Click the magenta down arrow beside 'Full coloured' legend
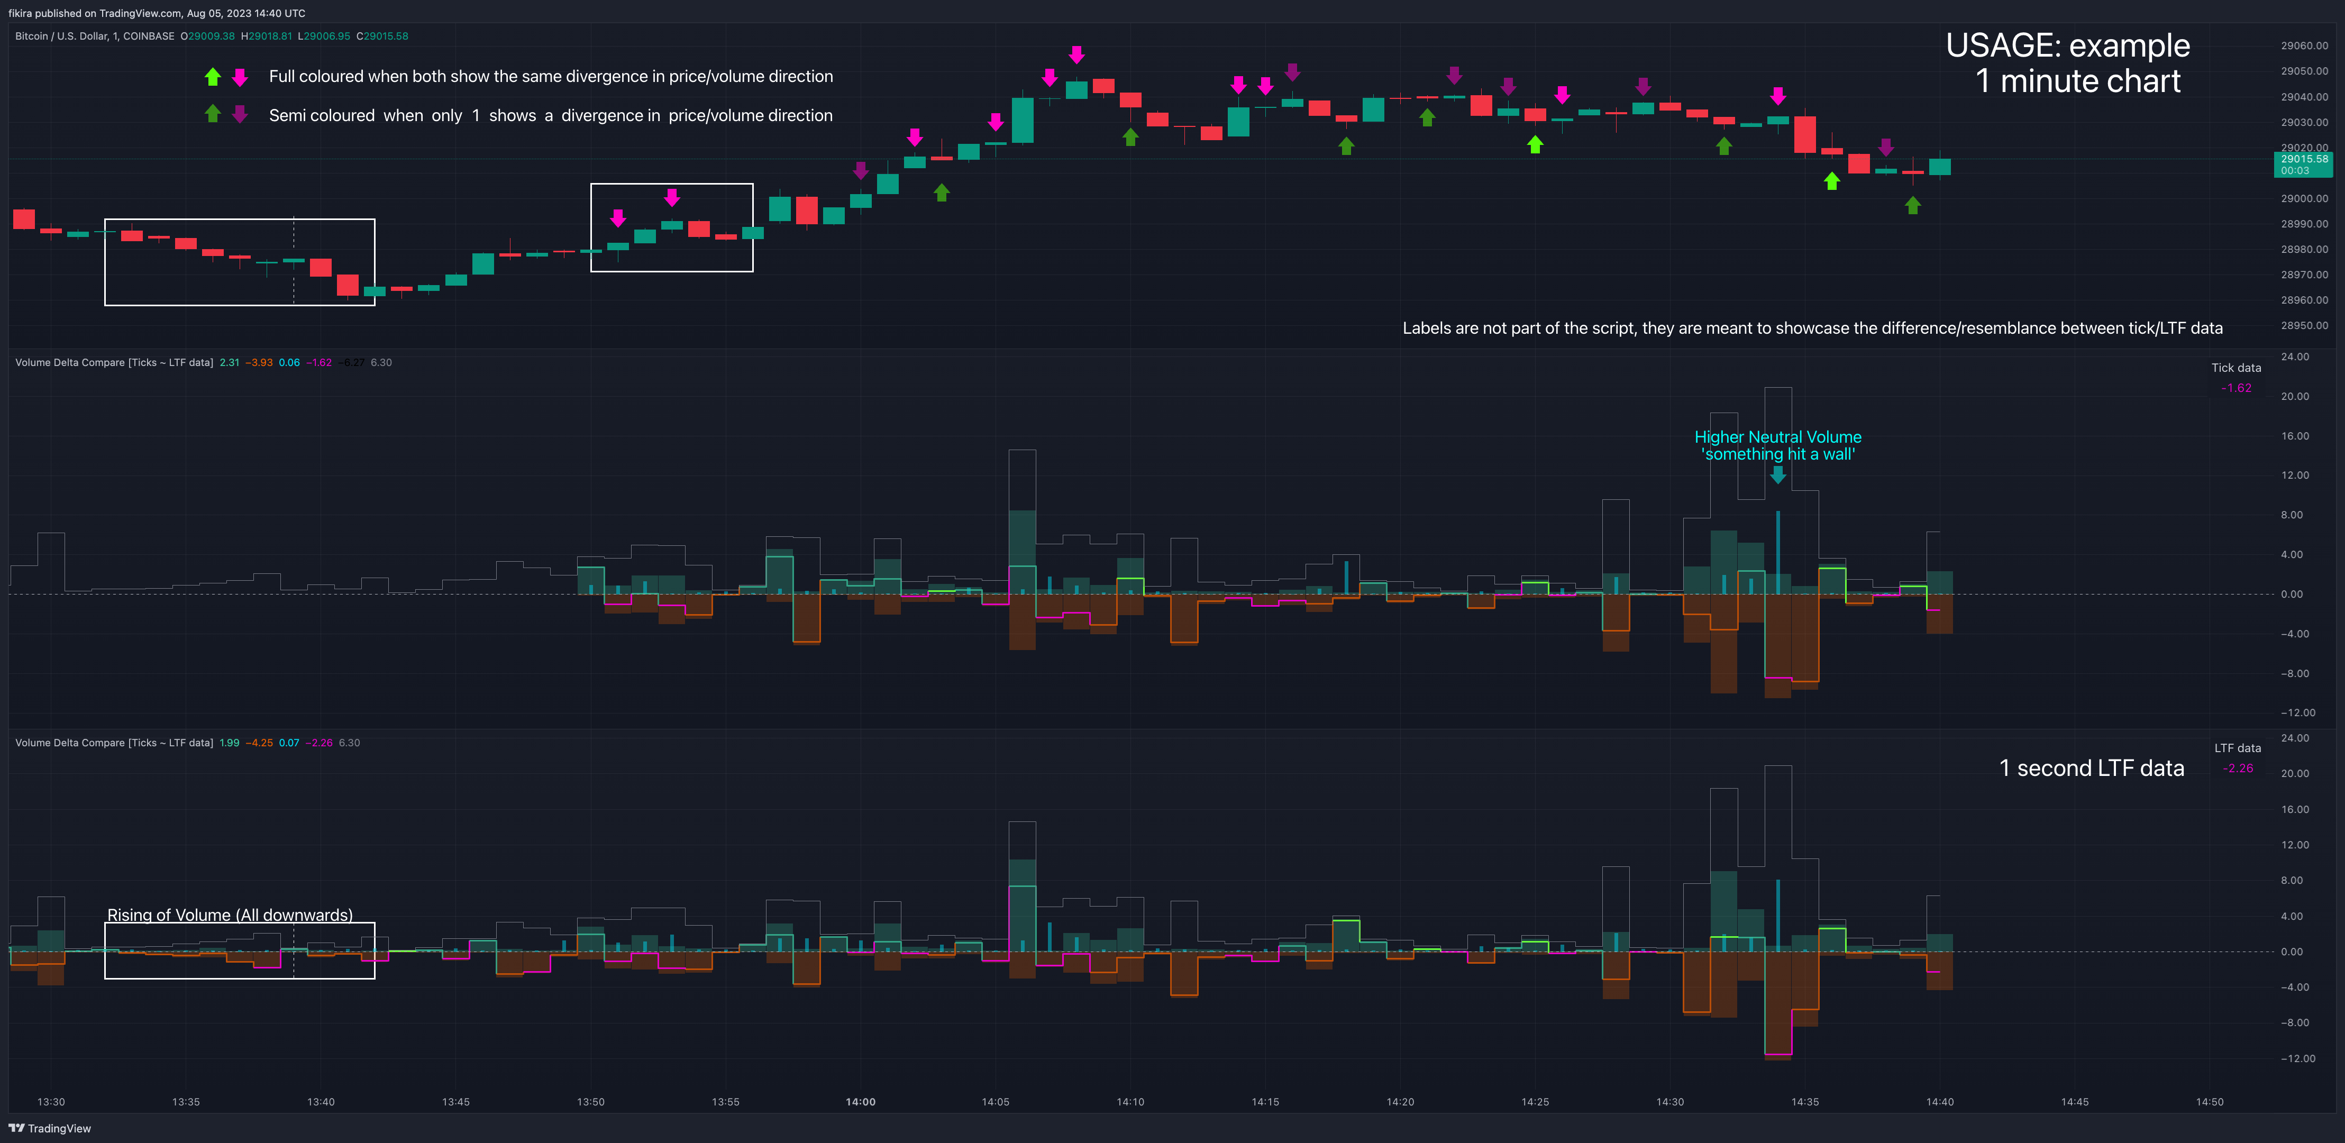The height and width of the screenshot is (1143, 2345). 240,77
